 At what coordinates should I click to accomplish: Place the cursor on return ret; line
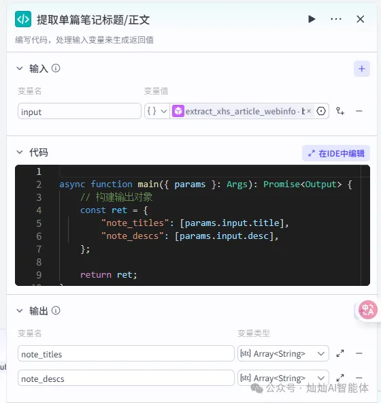[x=108, y=275]
